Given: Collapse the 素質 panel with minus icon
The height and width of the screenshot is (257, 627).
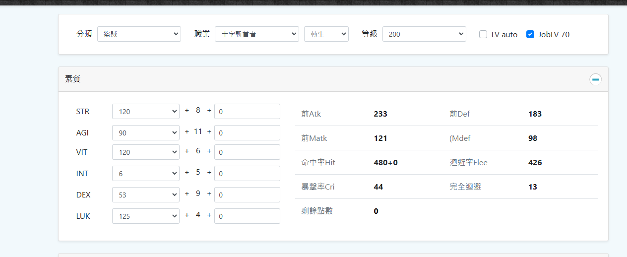Looking at the screenshot, I should click(595, 79).
